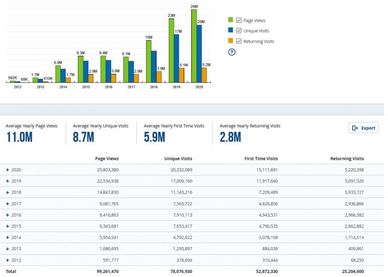Click the plus icon beside 2015
Screen dimensions: 388x277
point(8,226)
